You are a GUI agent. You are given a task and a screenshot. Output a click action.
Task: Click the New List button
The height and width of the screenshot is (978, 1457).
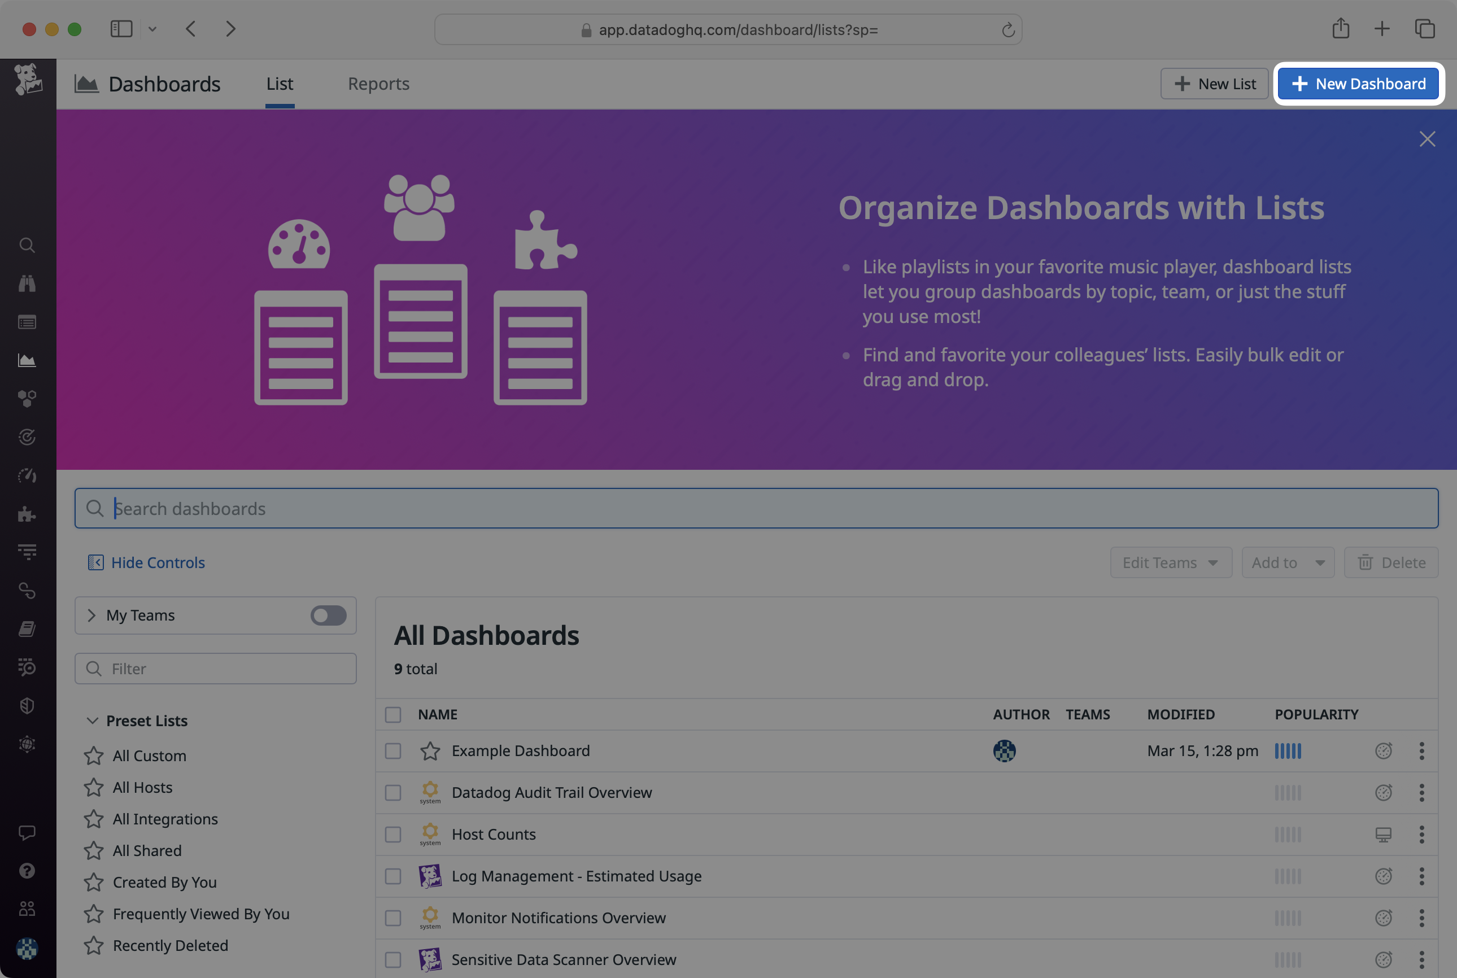click(1214, 84)
